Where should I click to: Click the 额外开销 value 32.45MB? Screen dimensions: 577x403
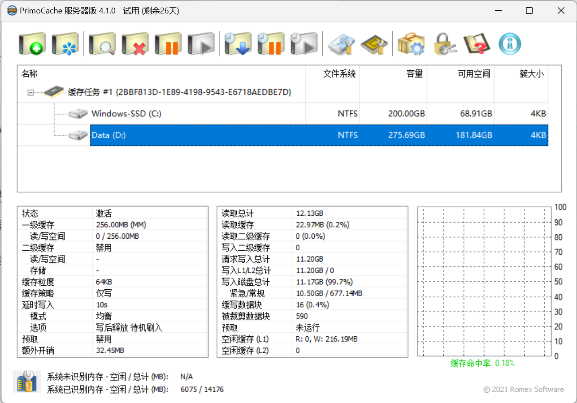(110, 351)
